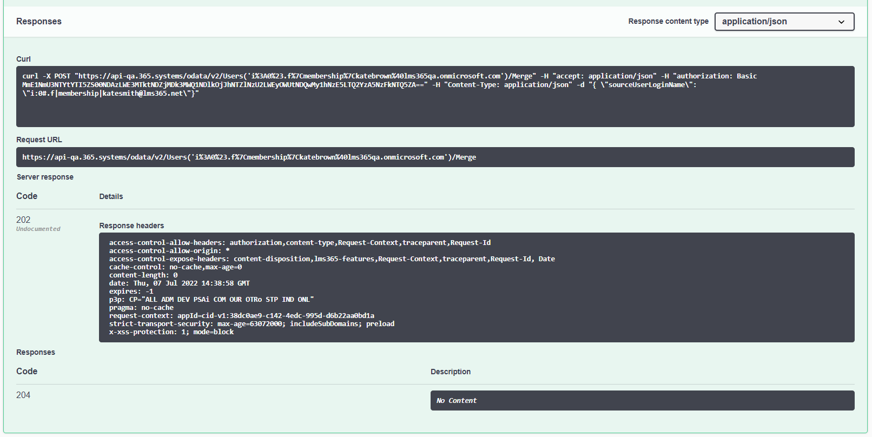Click the Request URL code box
The height and width of the screenshot is (437, 872).
[x=435, y=157]
